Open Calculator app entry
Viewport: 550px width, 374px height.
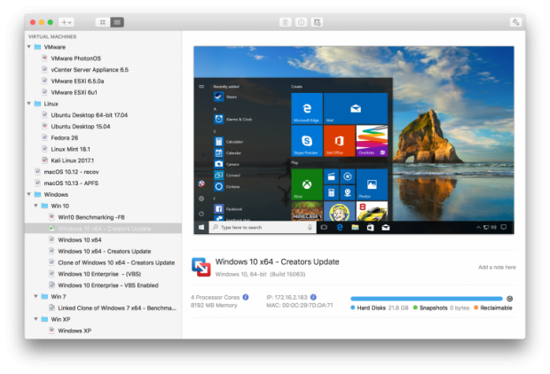(x=229, y=142)
